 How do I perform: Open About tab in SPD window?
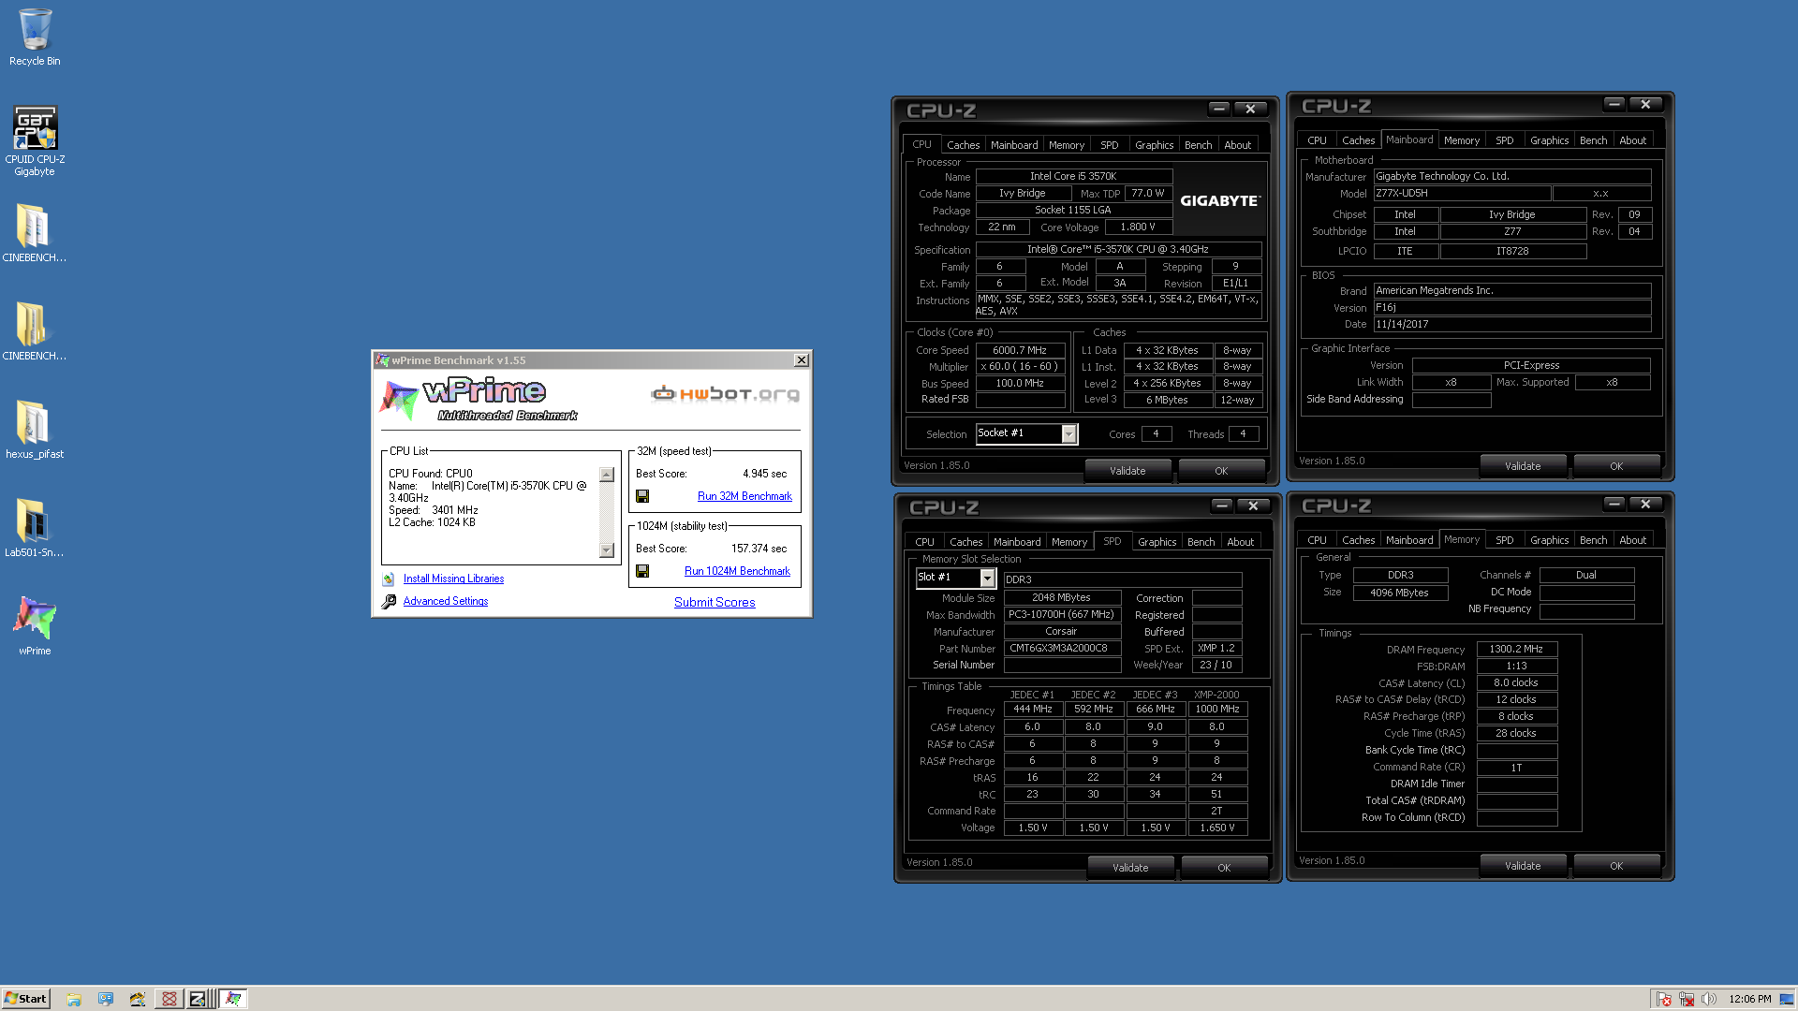coord(1240,542)
